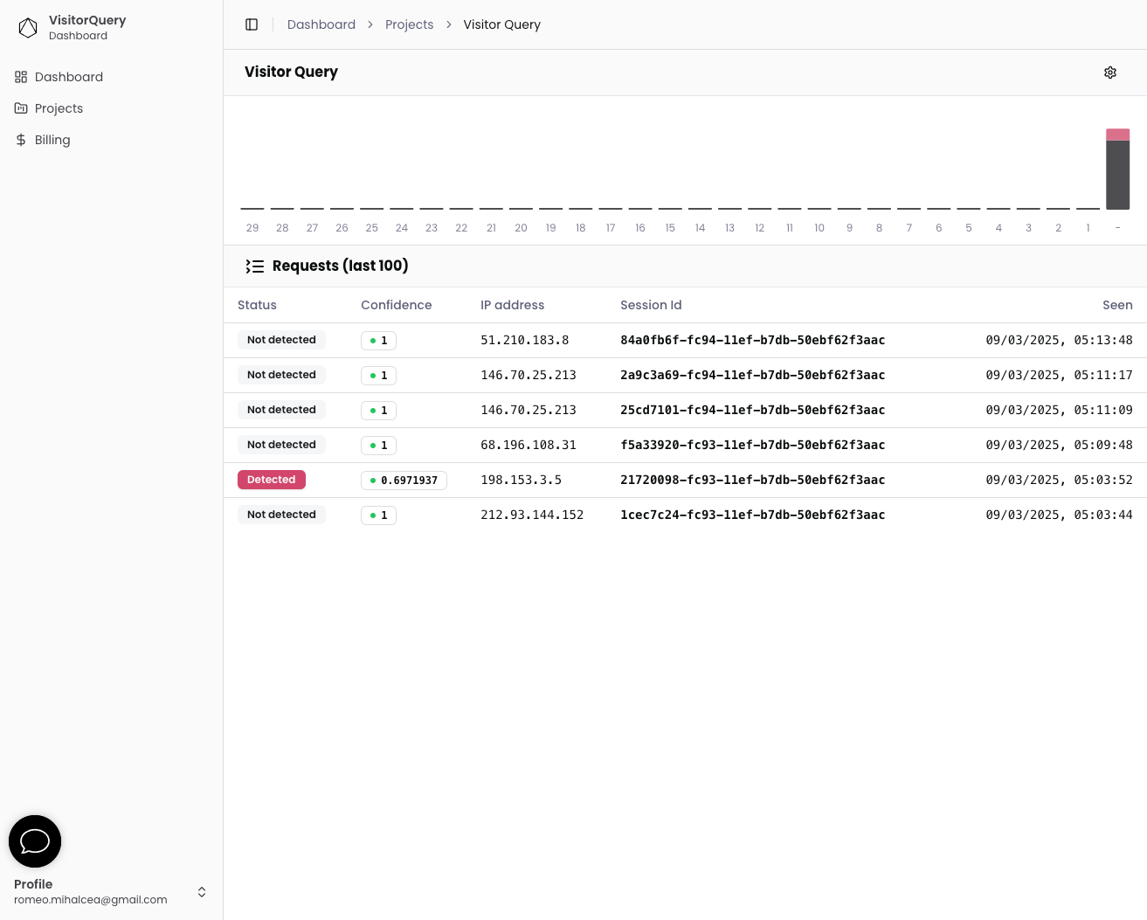Click the pink segment of today's bar
1147x920 pixels.
[1117, 135]
